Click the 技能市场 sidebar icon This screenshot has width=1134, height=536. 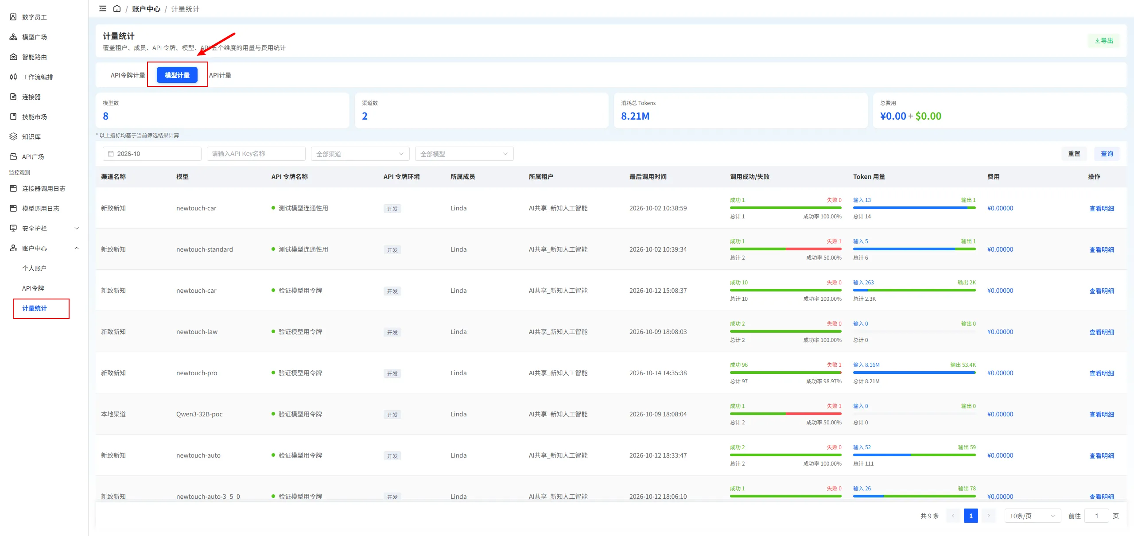click(13, 117)
